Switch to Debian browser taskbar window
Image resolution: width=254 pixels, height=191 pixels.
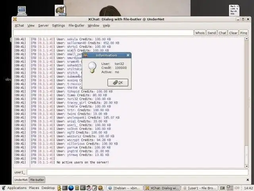point(125,188)
